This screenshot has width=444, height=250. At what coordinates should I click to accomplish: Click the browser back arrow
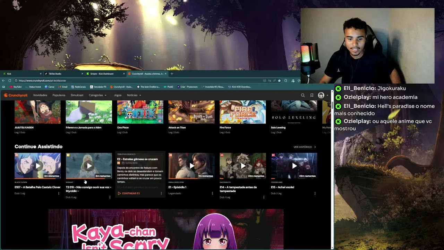3,81
